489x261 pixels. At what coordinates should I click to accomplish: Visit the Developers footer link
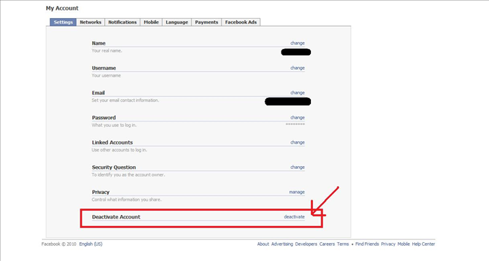click(306, 244)
